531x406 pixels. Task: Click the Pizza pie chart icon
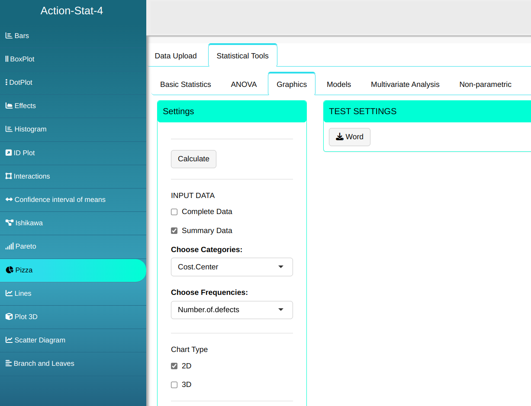point(10,270)
